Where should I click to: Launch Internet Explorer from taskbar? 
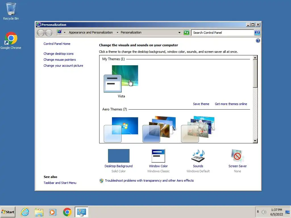[x=25, y=212]
